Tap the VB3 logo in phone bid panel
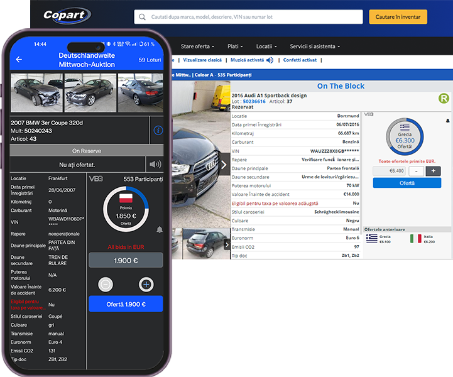This screenshot has width=453, height=377. (96, 179)
